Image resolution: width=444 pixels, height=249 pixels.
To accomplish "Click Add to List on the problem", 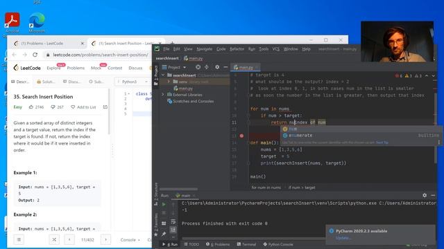I will [x=83, y=107].
